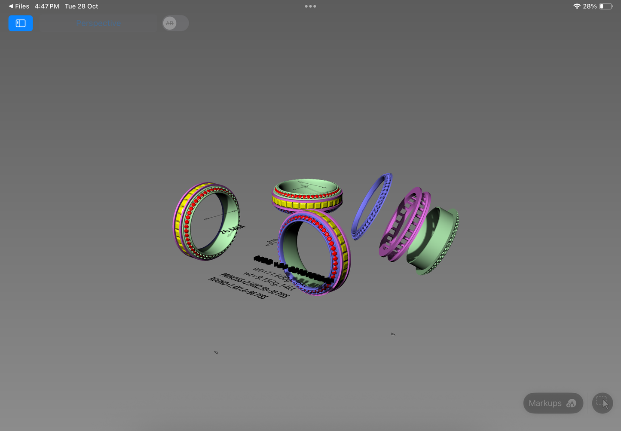Select the rectangular marquee selection tool

coord(602,403)
